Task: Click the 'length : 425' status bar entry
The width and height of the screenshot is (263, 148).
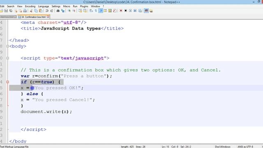Action: 127,147
